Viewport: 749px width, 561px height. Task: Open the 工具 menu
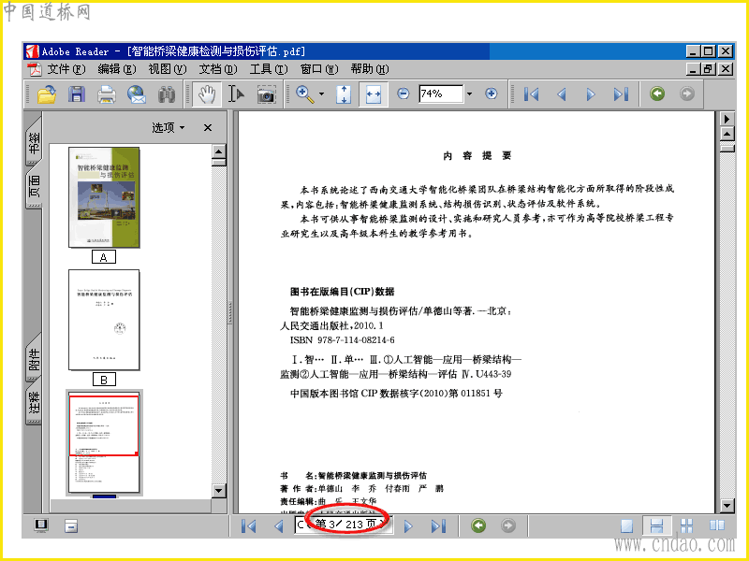click(x=269, y=69)
